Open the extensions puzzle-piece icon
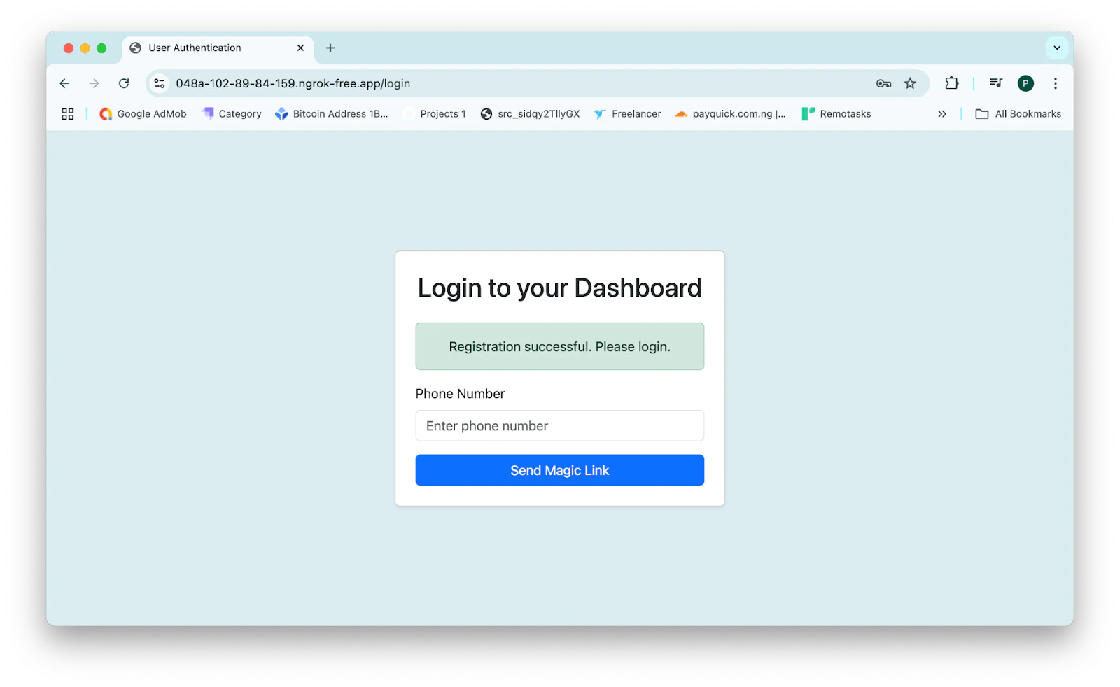Viewport: 1120px width, 687px height. click(x=951, y=83)
